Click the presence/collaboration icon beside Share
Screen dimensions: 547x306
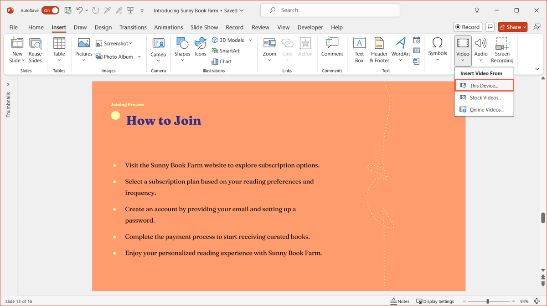tap(537, 27)
